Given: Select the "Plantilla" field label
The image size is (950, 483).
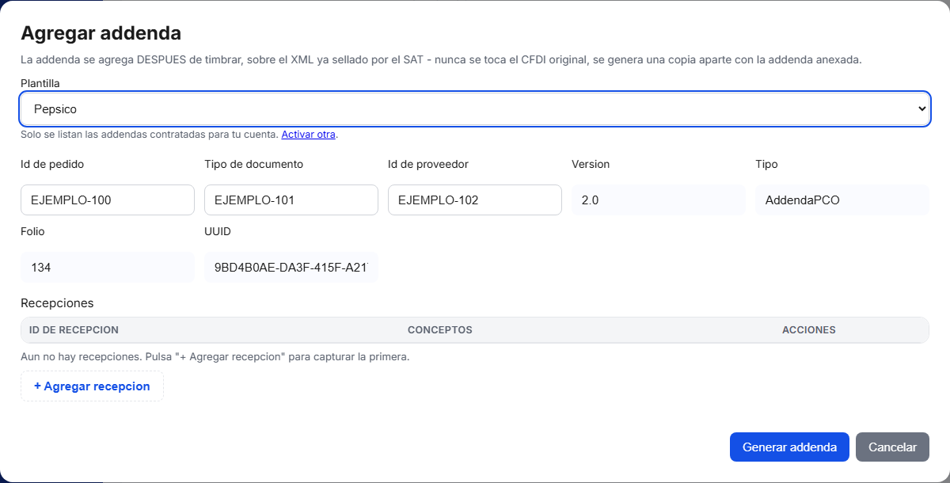Looking at the screenshot, I should tap(40, 83).
